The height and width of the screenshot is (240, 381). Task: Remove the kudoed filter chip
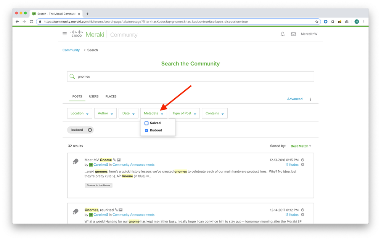click(x=90, y=130)
